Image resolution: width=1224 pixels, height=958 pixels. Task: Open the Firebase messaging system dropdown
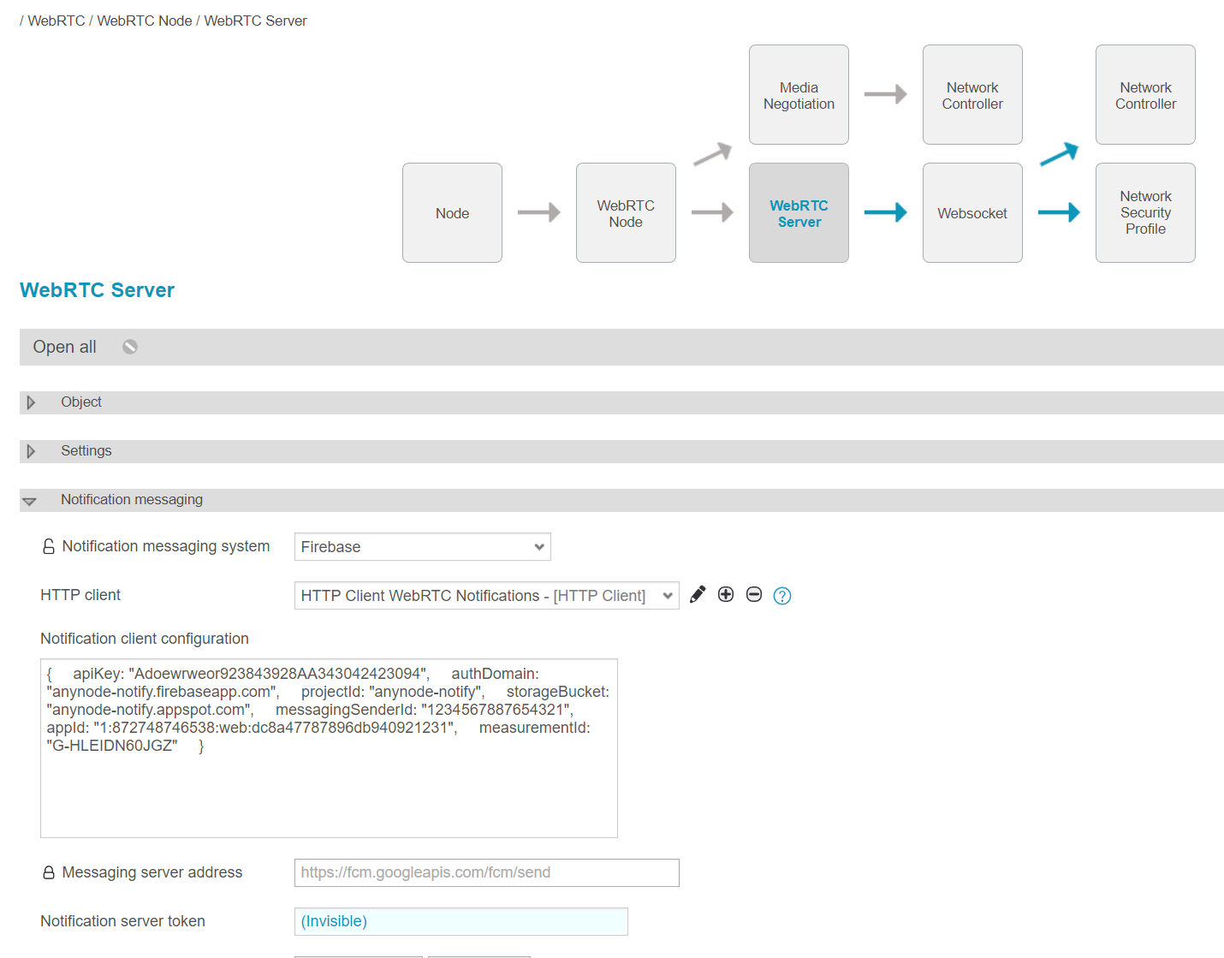[422, 547]
